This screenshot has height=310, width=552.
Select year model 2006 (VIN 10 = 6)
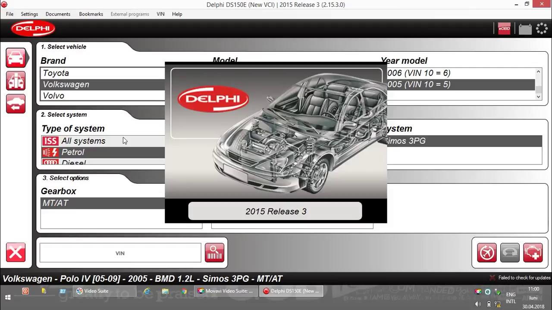pyautogui.click(x=461, y=73)
